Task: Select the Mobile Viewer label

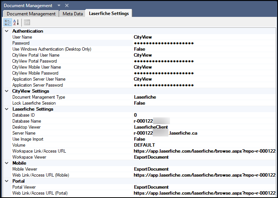Action: (x=25, y=169)
